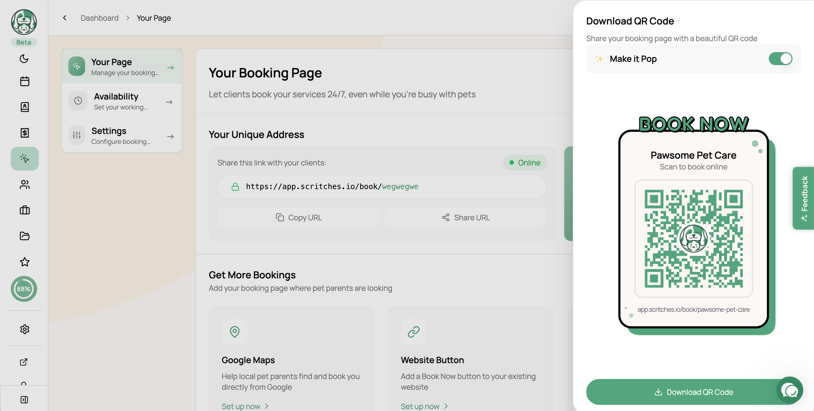Image resolution: width=814 pixels, height=411 pixels.
Task: Click the Download QR Code button
Action: pyautogui.click(x=693, y=392)
